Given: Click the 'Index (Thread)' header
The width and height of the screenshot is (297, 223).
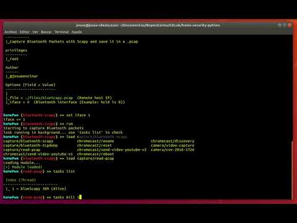Looking at the screenshot, I should pyautogui.click(x=20, y=180).
